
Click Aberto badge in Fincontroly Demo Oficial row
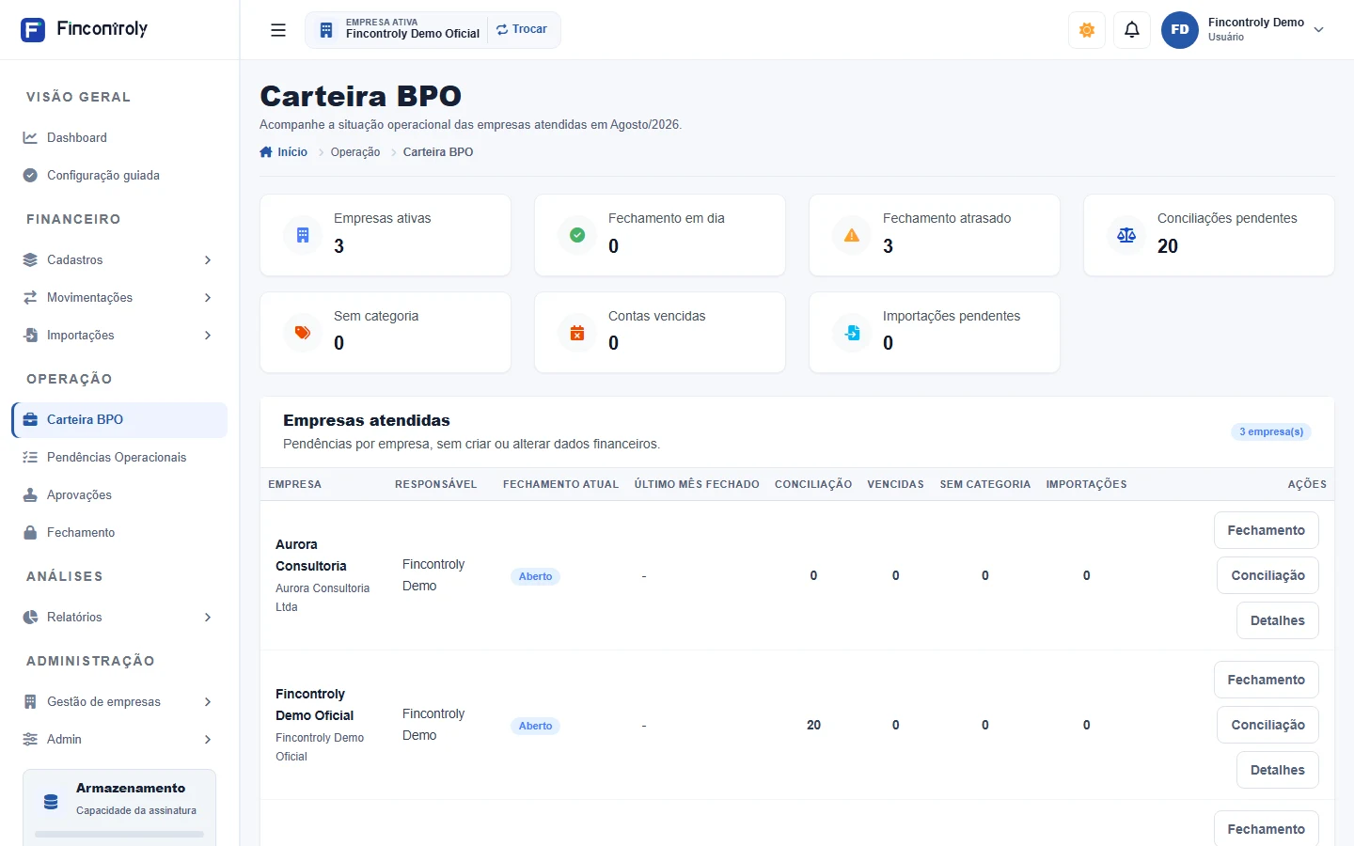tap(536, 726)
